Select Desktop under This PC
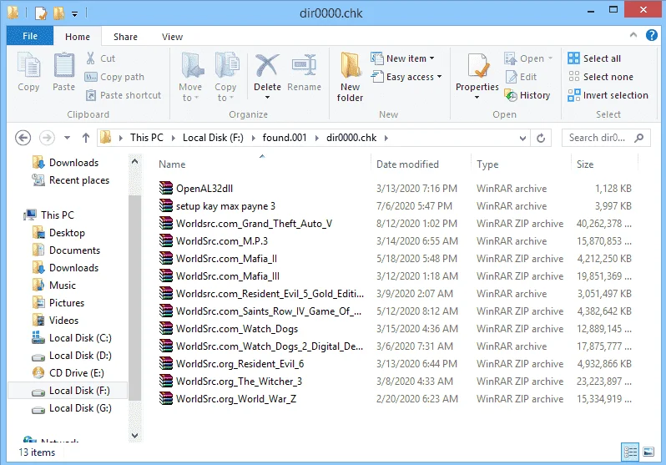This screenshot has height=465, width=666. [58, 233]
